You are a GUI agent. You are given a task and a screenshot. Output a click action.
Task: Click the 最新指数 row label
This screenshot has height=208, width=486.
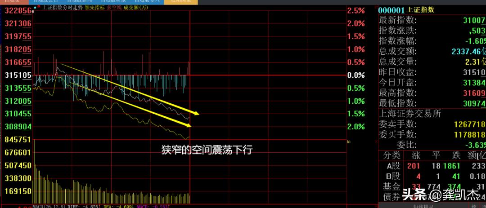[398, 20]
